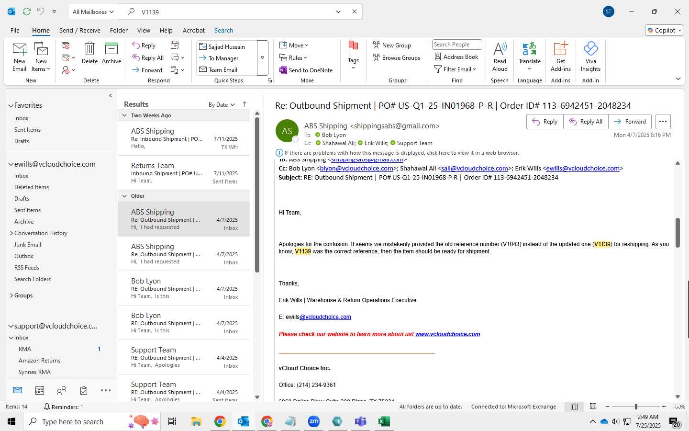Open the All Mailboxes search scope dropdown
689x431 pixels.
pyautogui.click(x=93, y=11)
